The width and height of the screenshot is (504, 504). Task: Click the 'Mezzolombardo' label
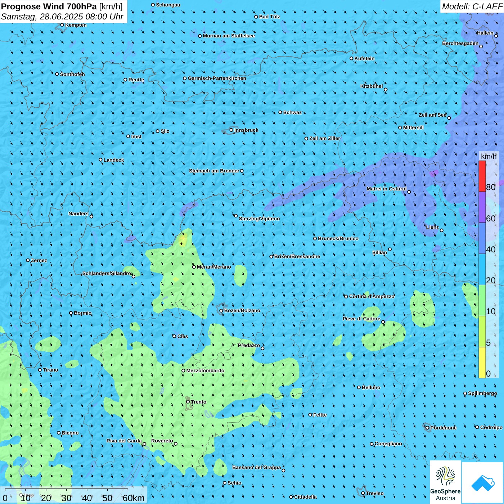click(205, 370)
